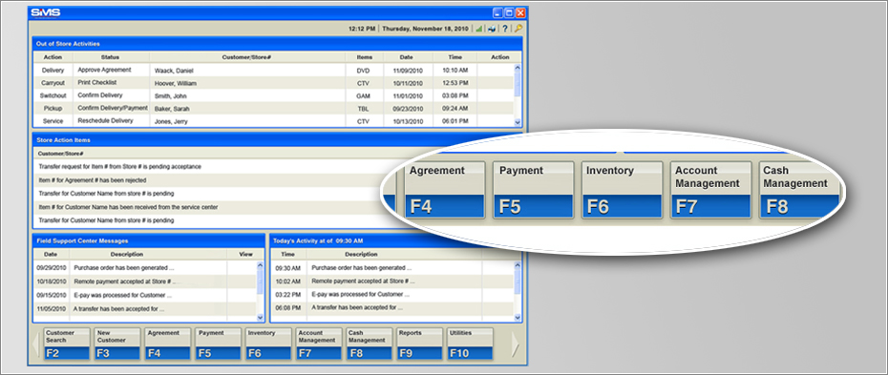Click the TBL item cell
This screenshot has height=375, width=888.
pos(363,109)
